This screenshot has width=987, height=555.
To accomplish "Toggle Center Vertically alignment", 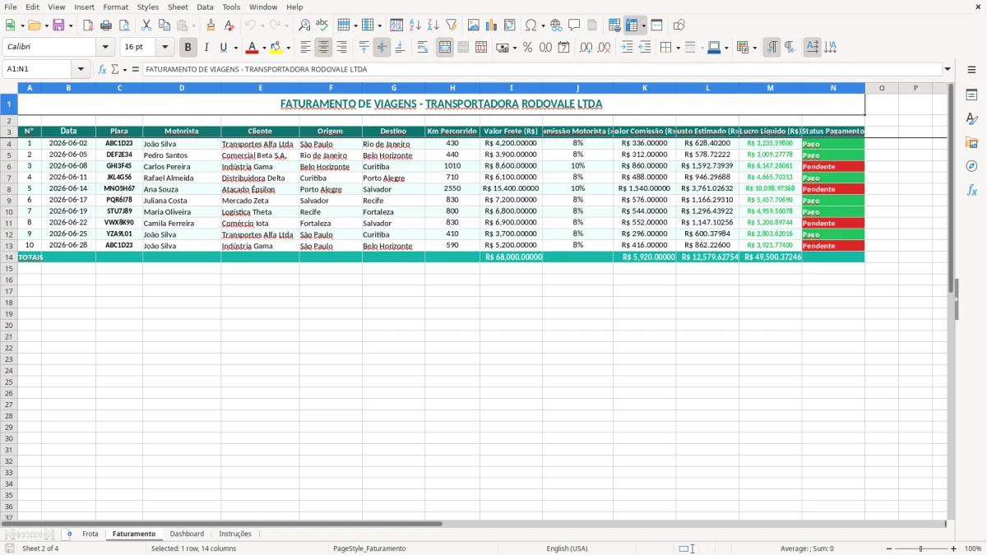I will [382, 48].
